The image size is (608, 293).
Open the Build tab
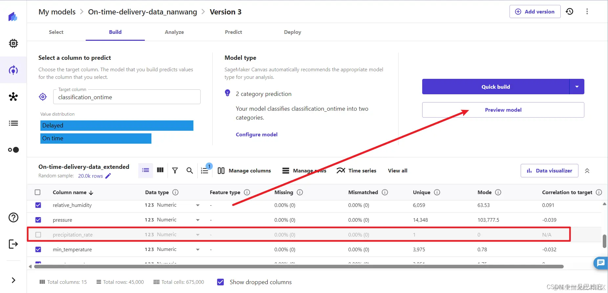click(115, 32)
